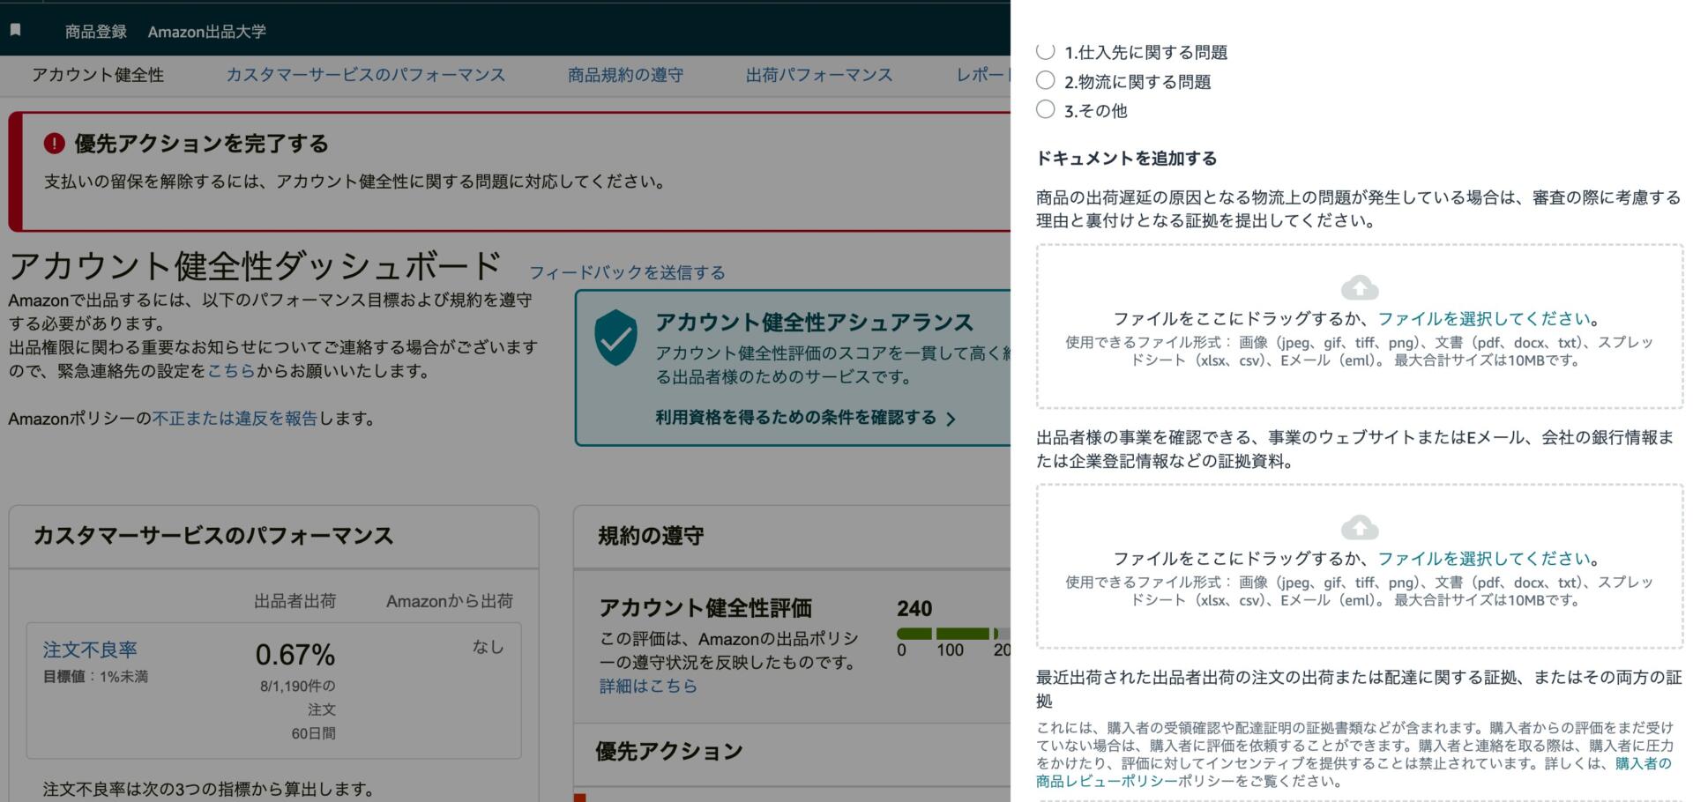The height and width of the screenshot is (802, 1693).
Task: Choose the 2.物流に関する問題 option
Action: click(1045, 81)
